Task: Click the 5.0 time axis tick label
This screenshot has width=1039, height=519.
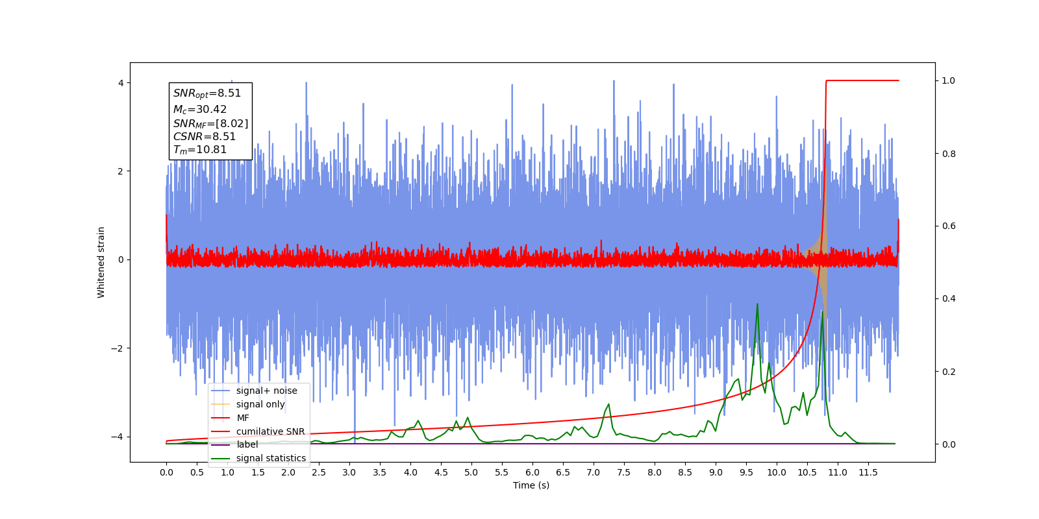Action: pos(471,472)
